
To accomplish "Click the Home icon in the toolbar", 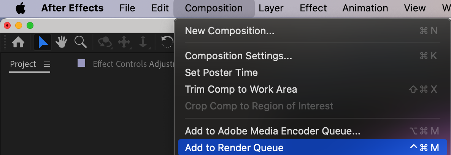I will (19, 42).
